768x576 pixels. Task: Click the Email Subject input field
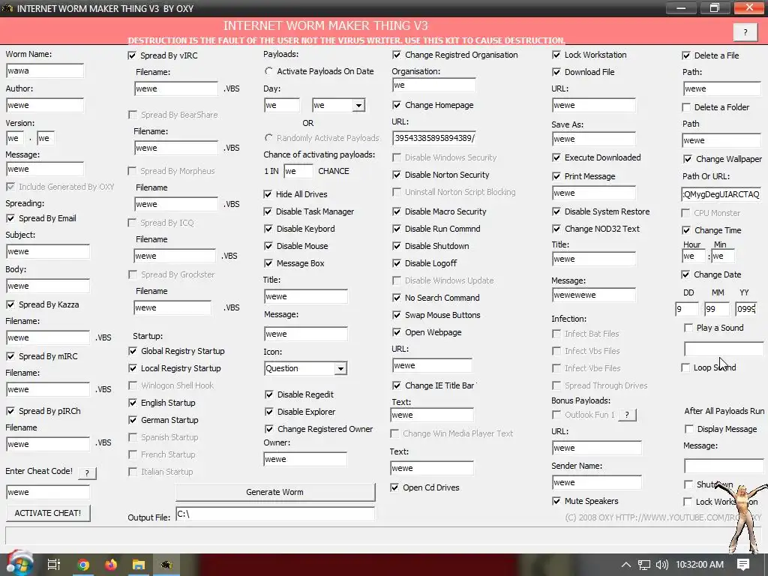click(48, 251)
